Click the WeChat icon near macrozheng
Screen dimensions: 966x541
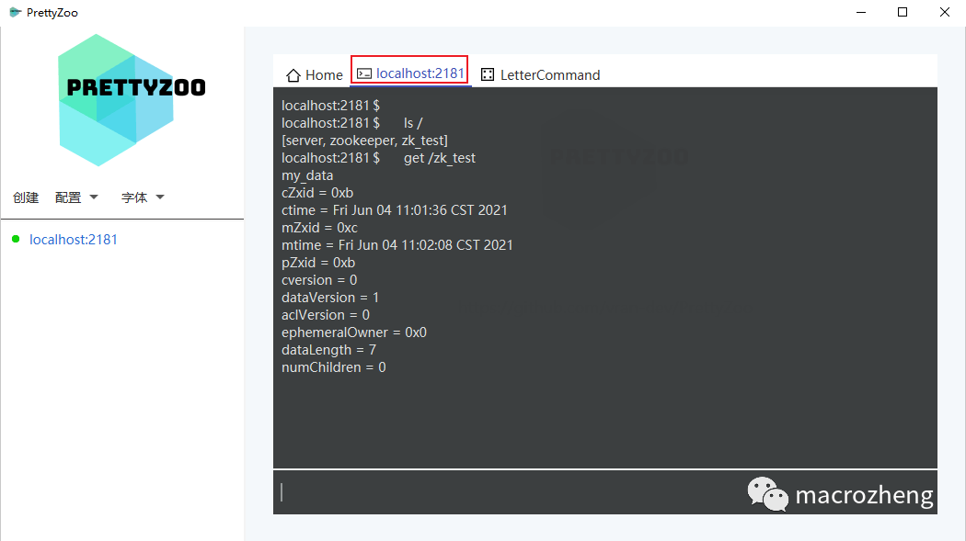[x=767, y=494]
